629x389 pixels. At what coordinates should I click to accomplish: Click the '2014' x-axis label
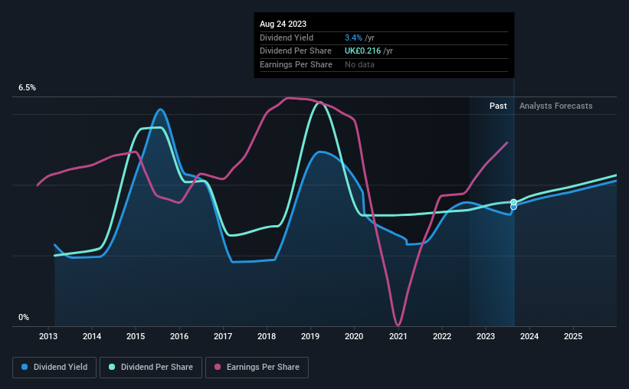click(92, 336)
